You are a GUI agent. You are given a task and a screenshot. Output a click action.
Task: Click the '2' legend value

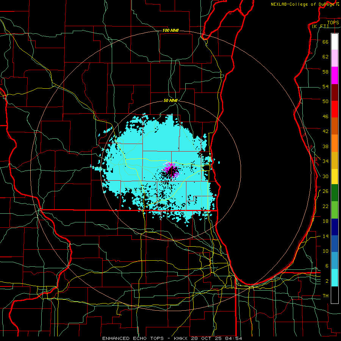[327, 281]
